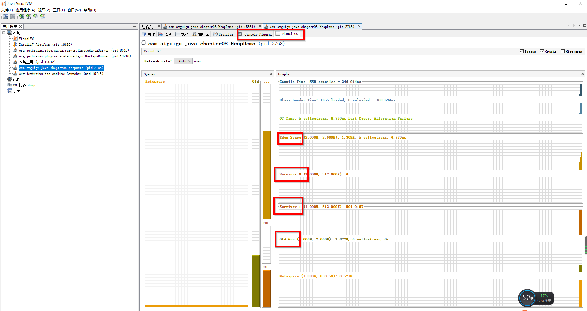Click the remote hosts icon beside 远程
The height and width of the screenshot is (311, 587).
tap(9, 79)
